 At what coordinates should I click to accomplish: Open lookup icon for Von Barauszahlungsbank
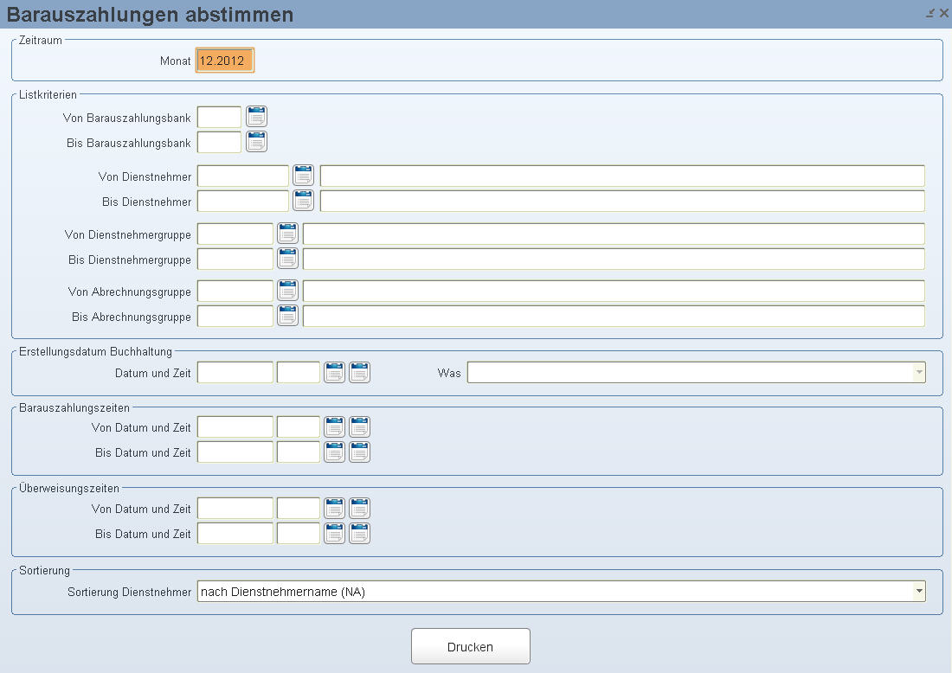(257, 117)
